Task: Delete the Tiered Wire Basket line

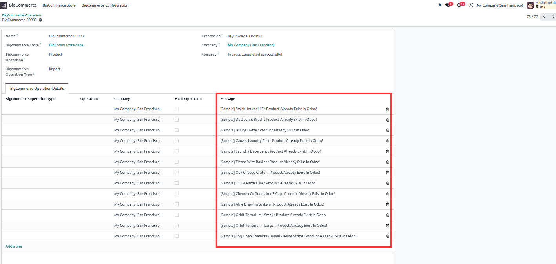Action: point(388,162)
